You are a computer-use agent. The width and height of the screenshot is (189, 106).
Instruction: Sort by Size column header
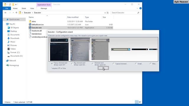pos(104,17)
